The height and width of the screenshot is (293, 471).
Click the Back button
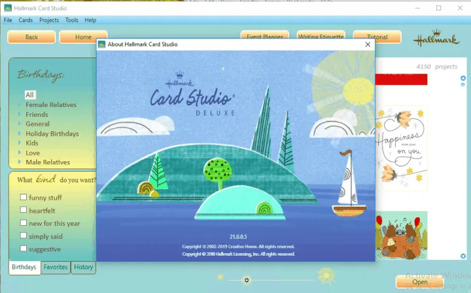click(x=31, y=37)
